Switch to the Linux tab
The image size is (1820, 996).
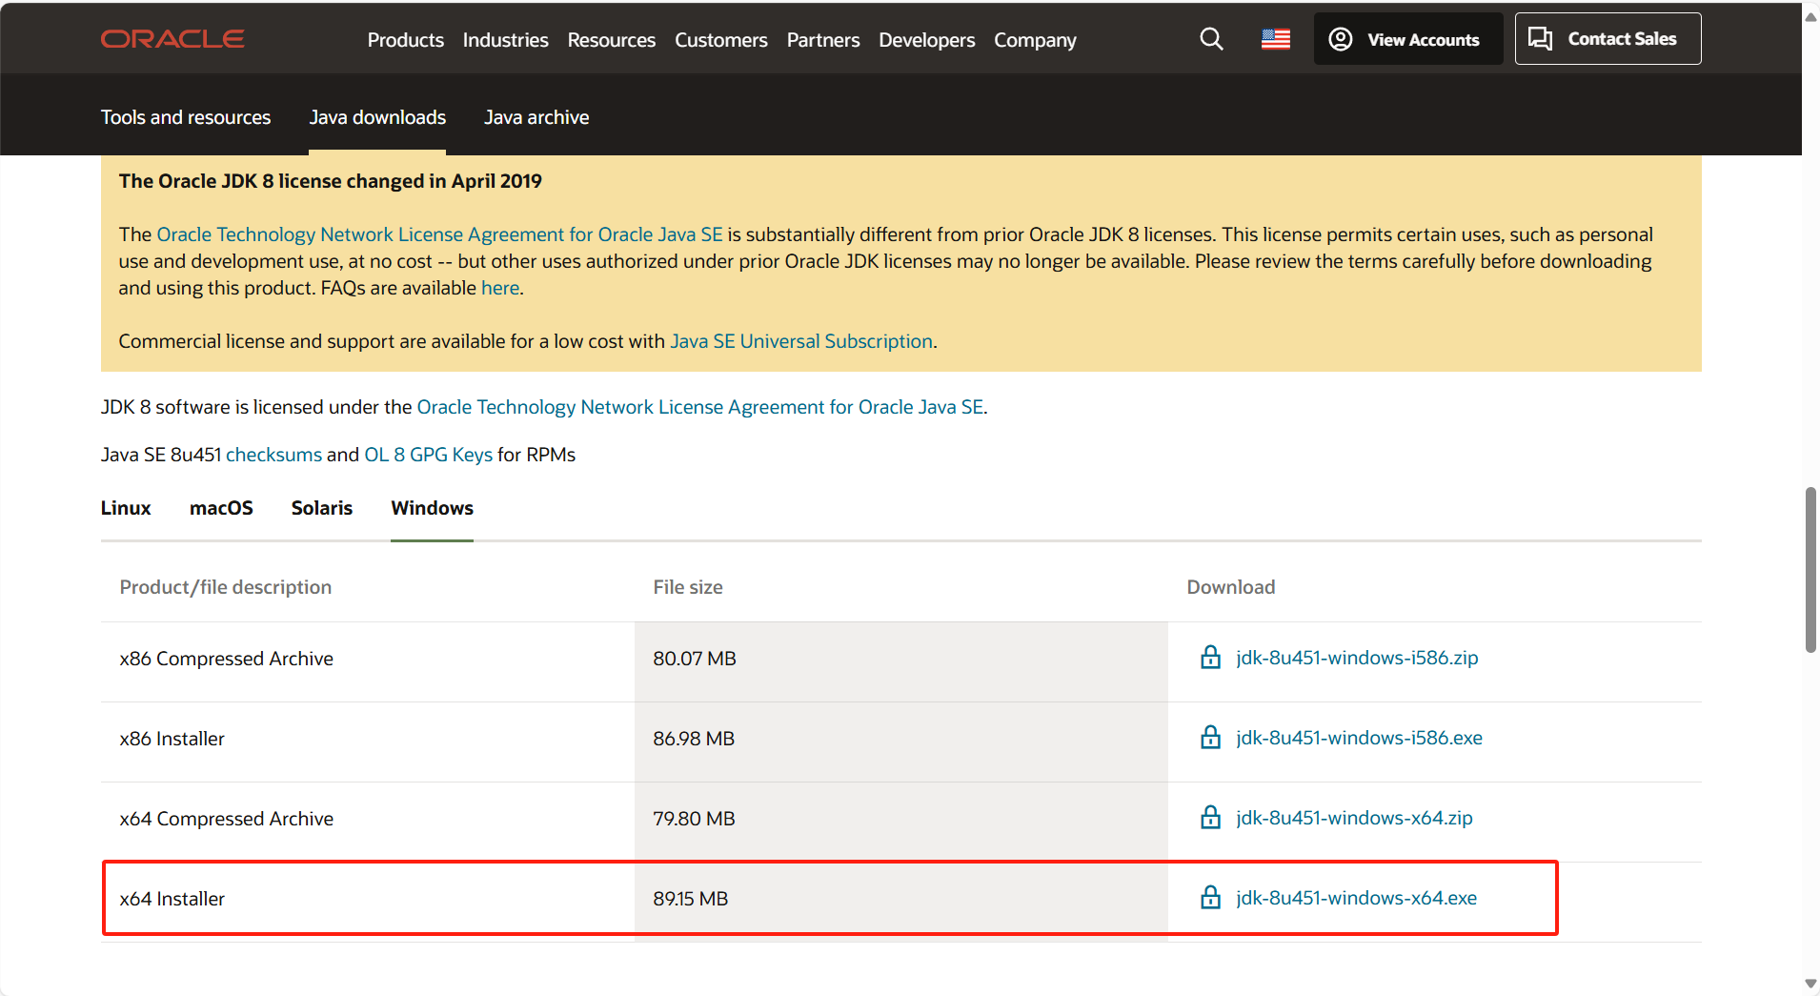[126, 508]
